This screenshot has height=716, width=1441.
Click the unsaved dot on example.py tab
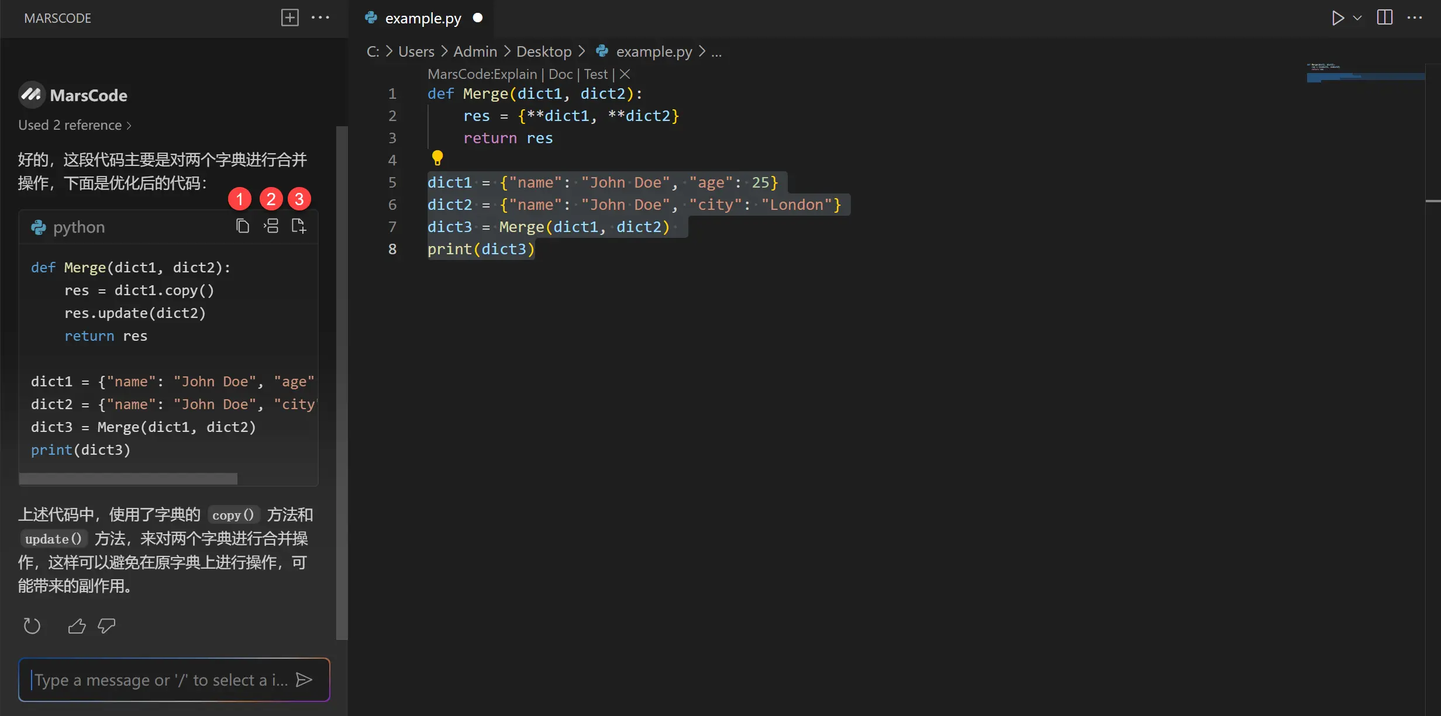(478, 18)
